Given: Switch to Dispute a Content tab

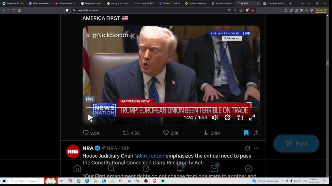Looking at the screenshot, I should pyautogui.click(x=92, y=3).
